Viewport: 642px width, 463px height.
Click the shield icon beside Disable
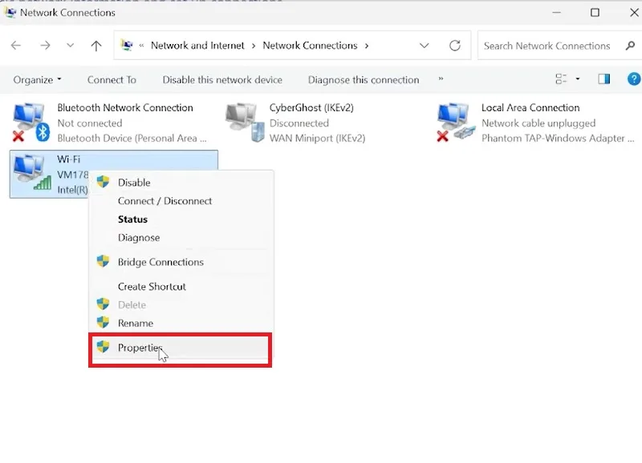coord(104,182)
